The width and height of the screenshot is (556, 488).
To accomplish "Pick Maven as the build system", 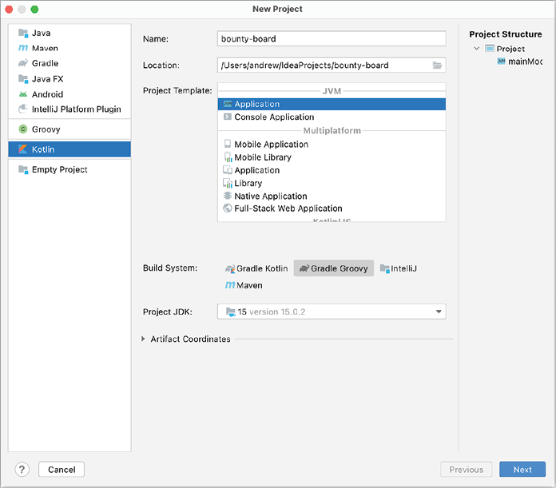I will tap(244, 285).
